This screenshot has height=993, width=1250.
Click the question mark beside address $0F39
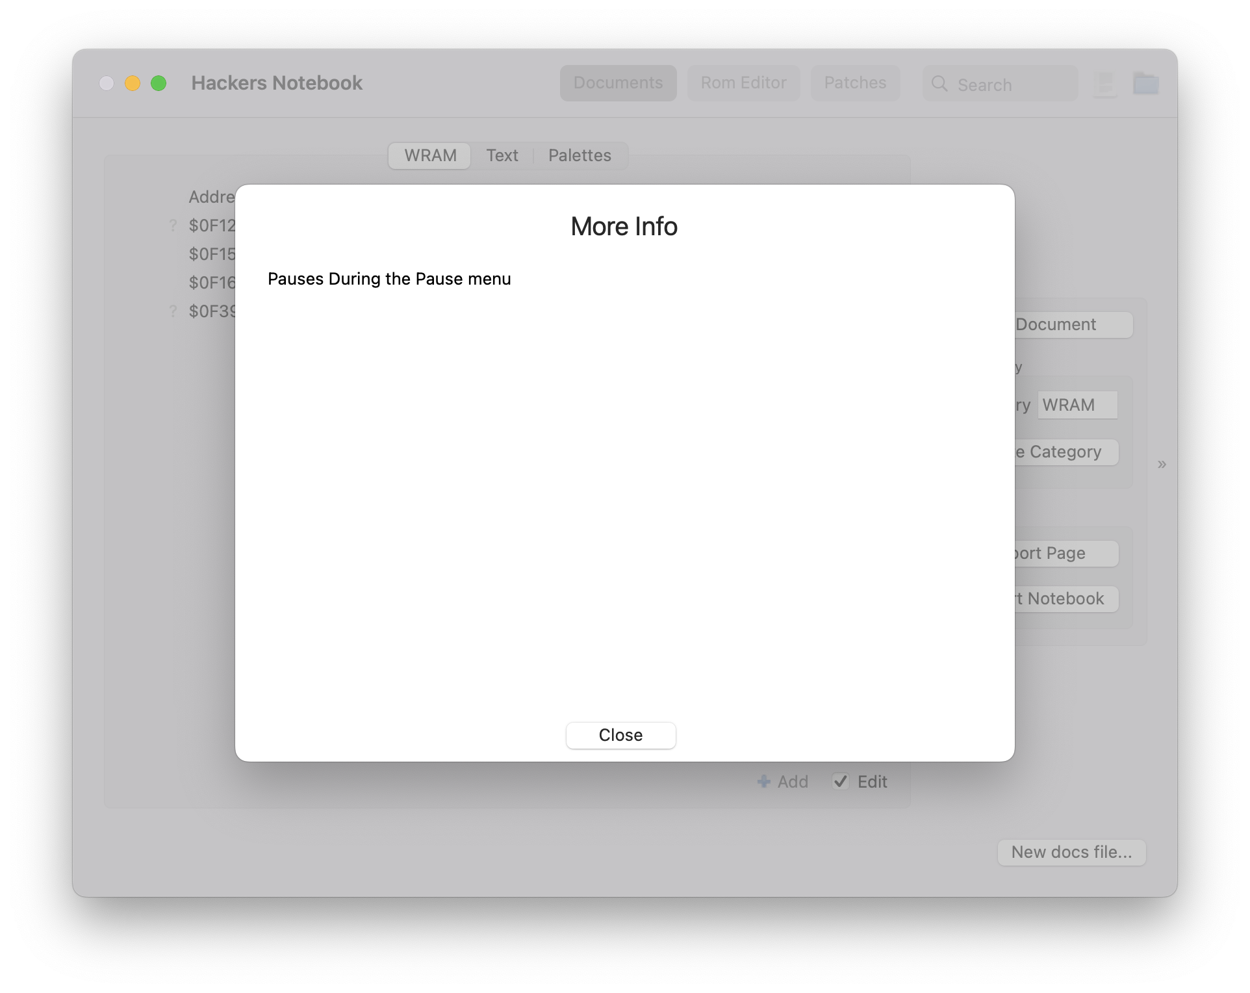coord(173,311)
